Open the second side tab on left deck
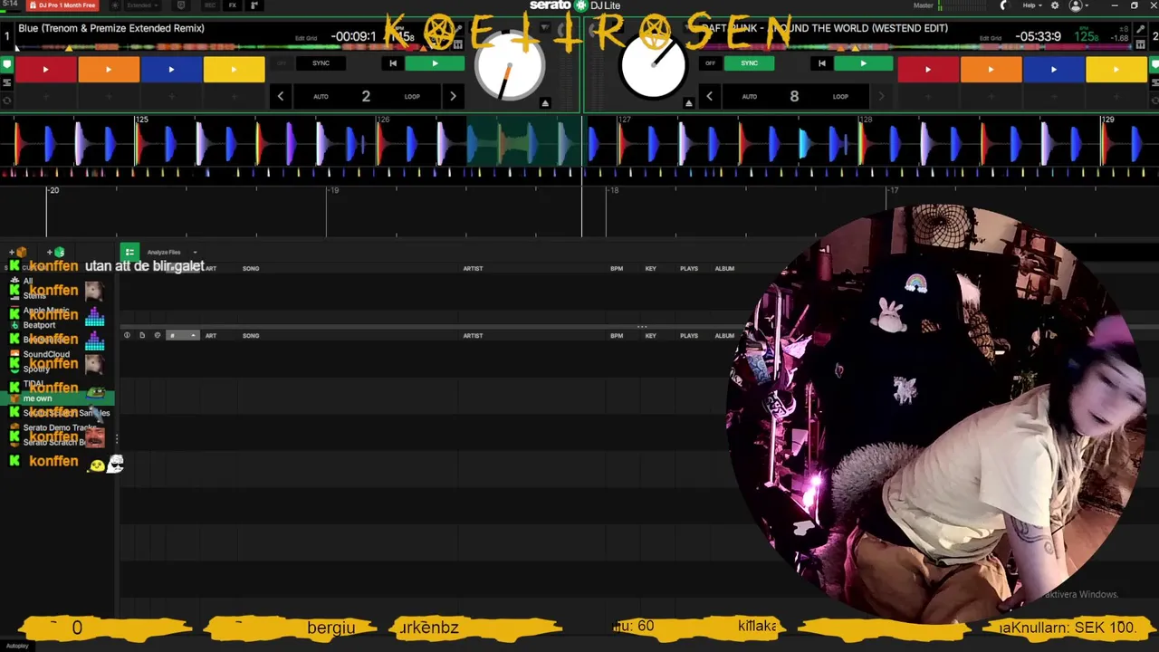The image size is (1159, 652). [6, 81]
